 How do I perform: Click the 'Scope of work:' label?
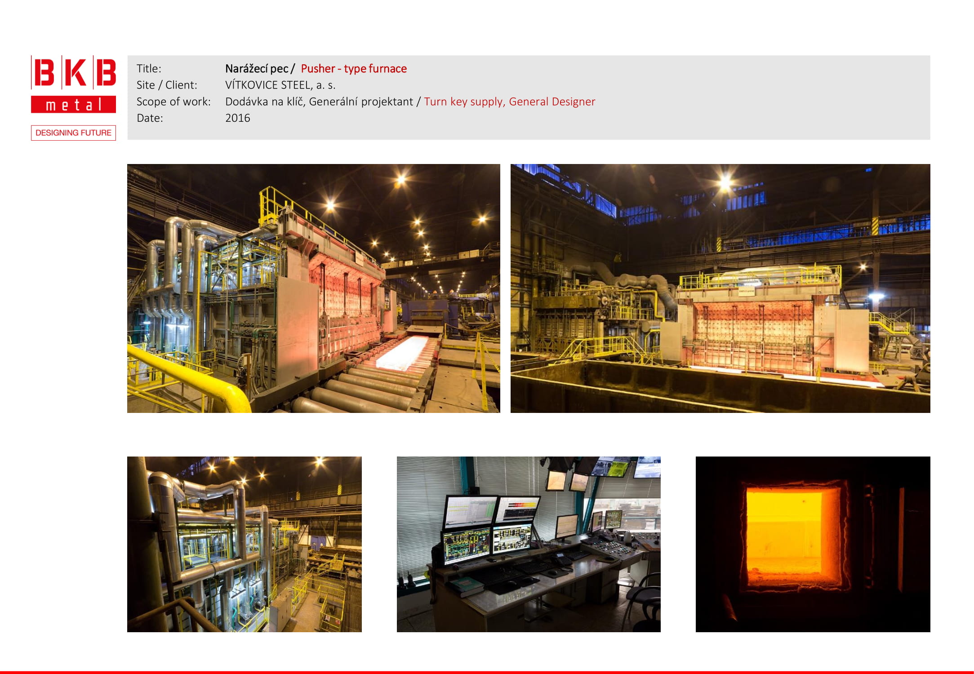pyautogui.click(x=173, y=102)
